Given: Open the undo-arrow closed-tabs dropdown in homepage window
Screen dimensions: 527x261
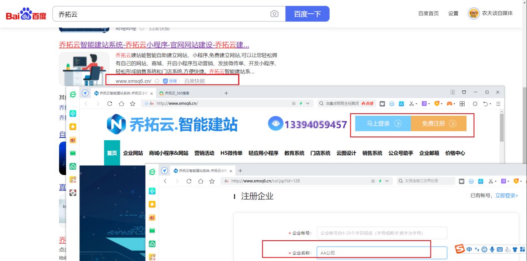Looking at the screenshot, I should [487, 104].
